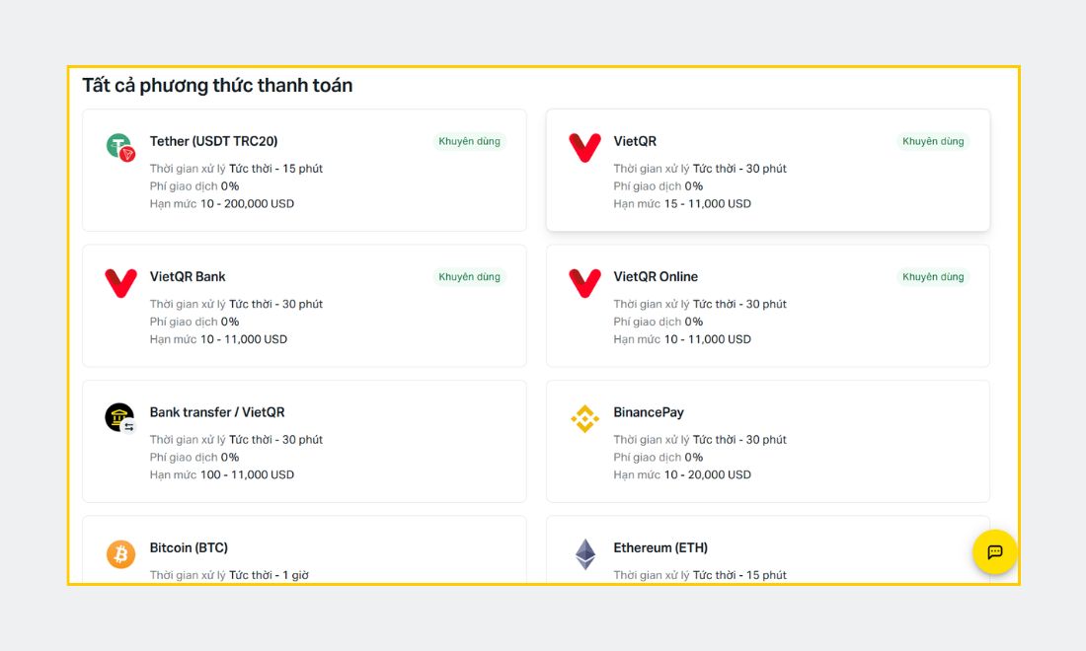Select the Bitcoin (BTC) title
1086x651 pixels.
(x=189, y=547)
